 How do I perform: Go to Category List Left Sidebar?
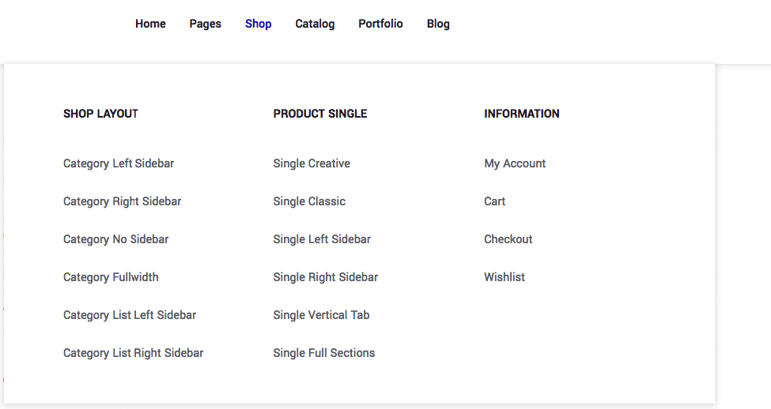click(x=130, y=315)
